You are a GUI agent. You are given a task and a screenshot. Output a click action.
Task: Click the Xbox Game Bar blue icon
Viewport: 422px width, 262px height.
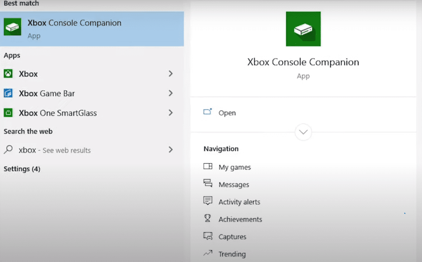(8, 93)
